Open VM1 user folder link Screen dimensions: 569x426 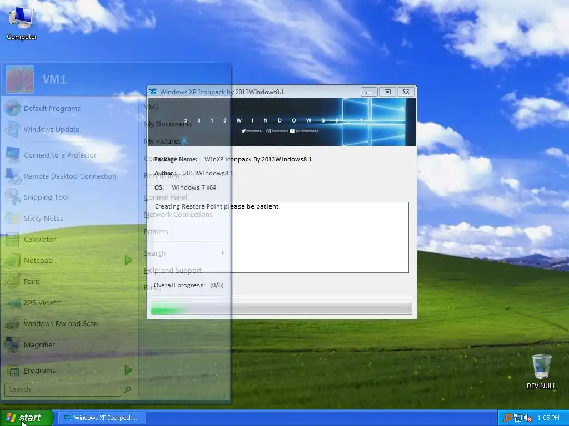pyautogui.click(x=151, y=107)
